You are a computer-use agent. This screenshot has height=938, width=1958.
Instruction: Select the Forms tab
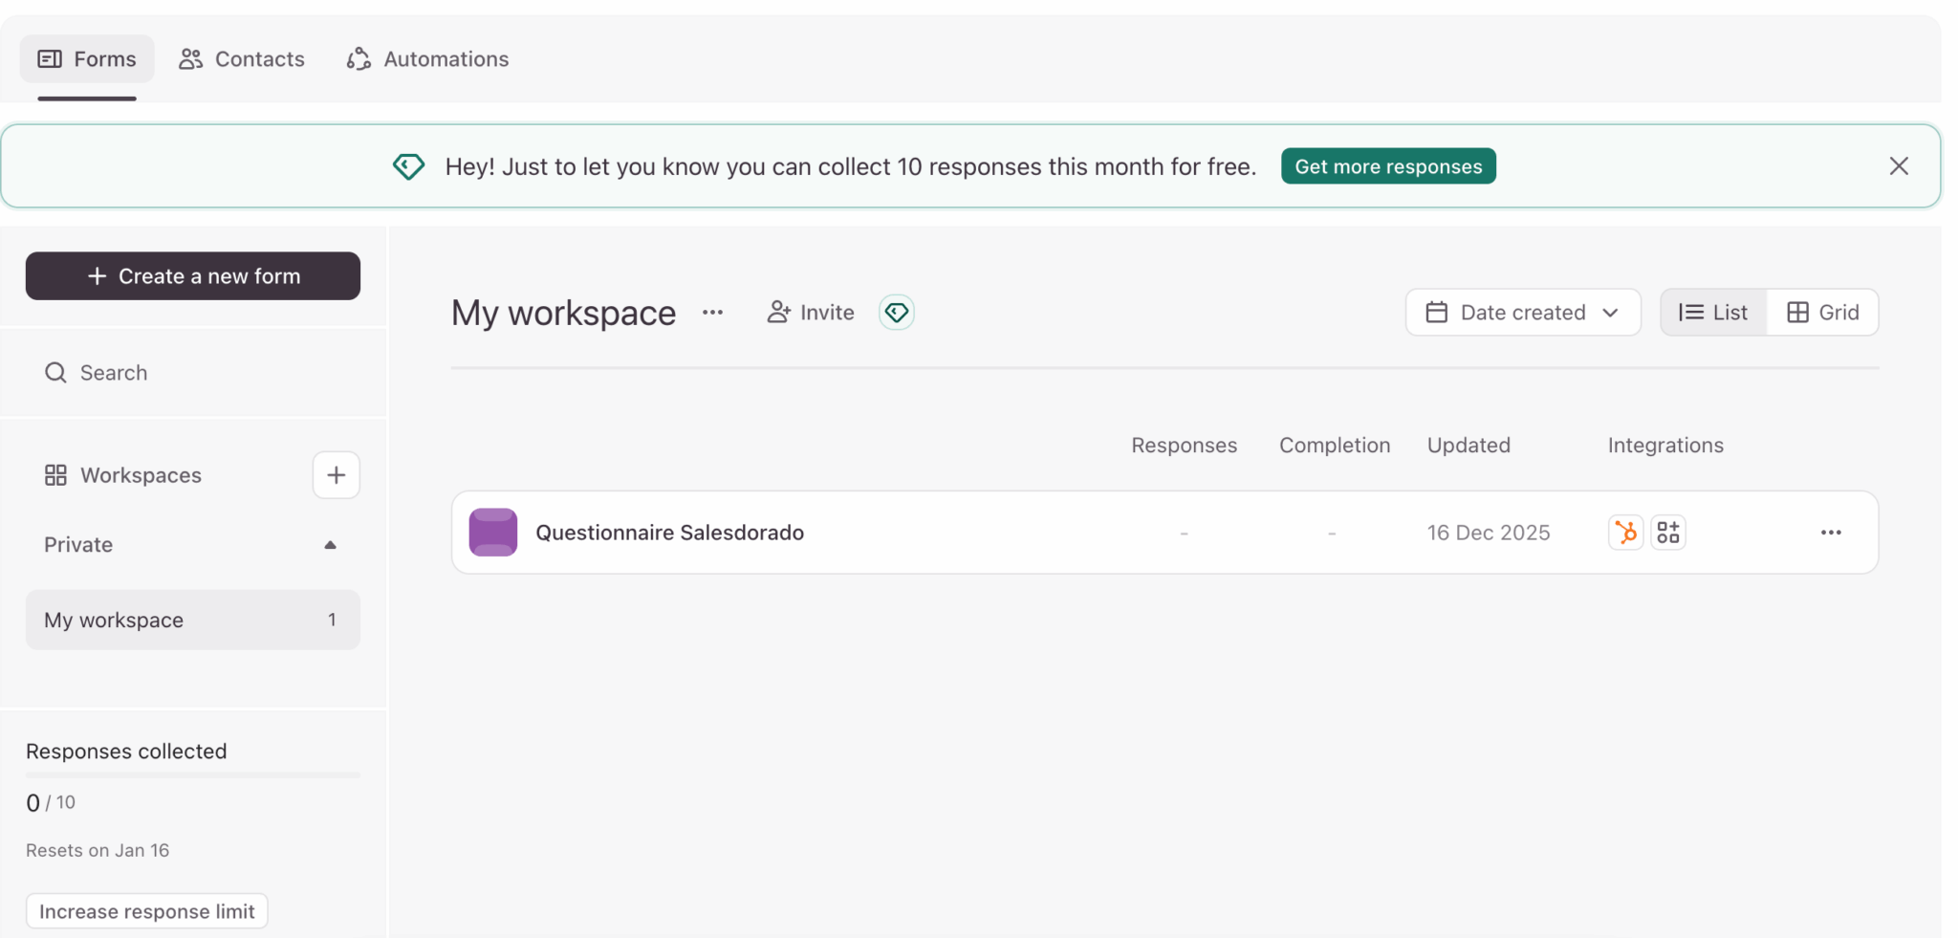87,59
